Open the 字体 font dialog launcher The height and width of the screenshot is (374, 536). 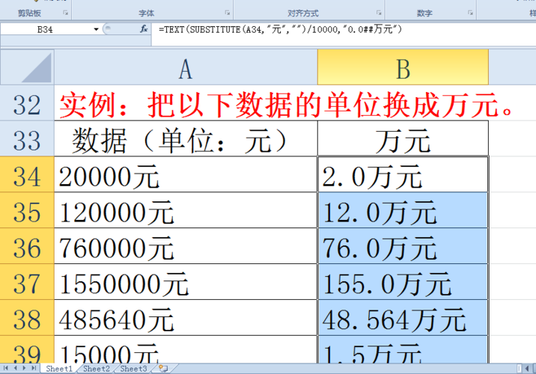228,13
